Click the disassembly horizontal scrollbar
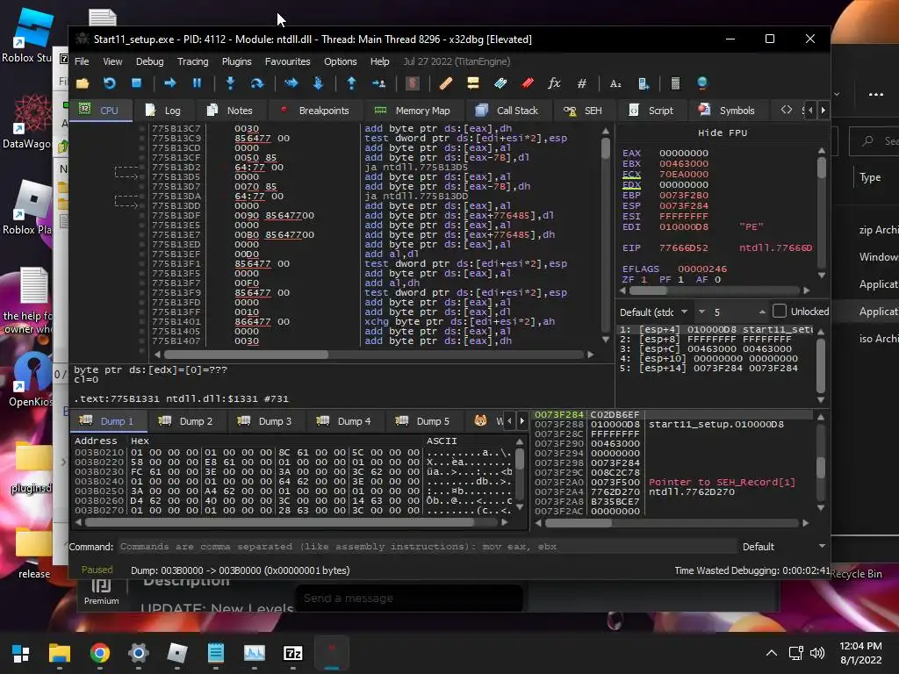Screen dimensions: 899x674 374,355
